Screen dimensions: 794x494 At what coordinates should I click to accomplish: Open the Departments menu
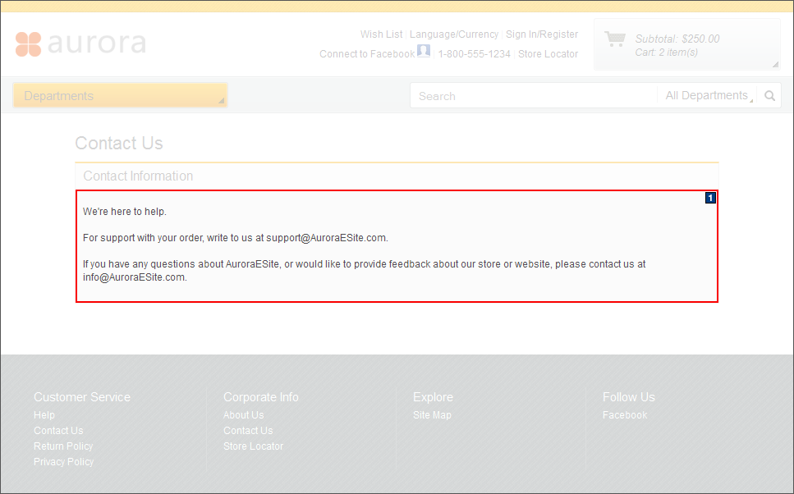click(59, 96)
